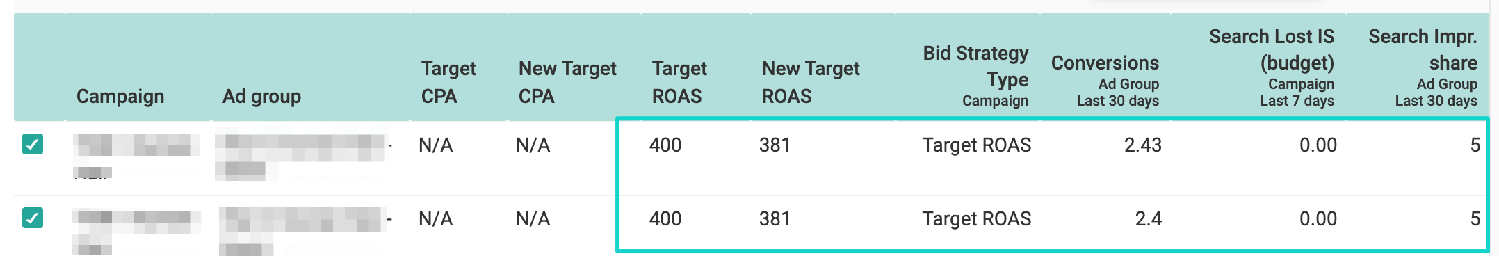Sort by Campaign column header

[120, 96]
